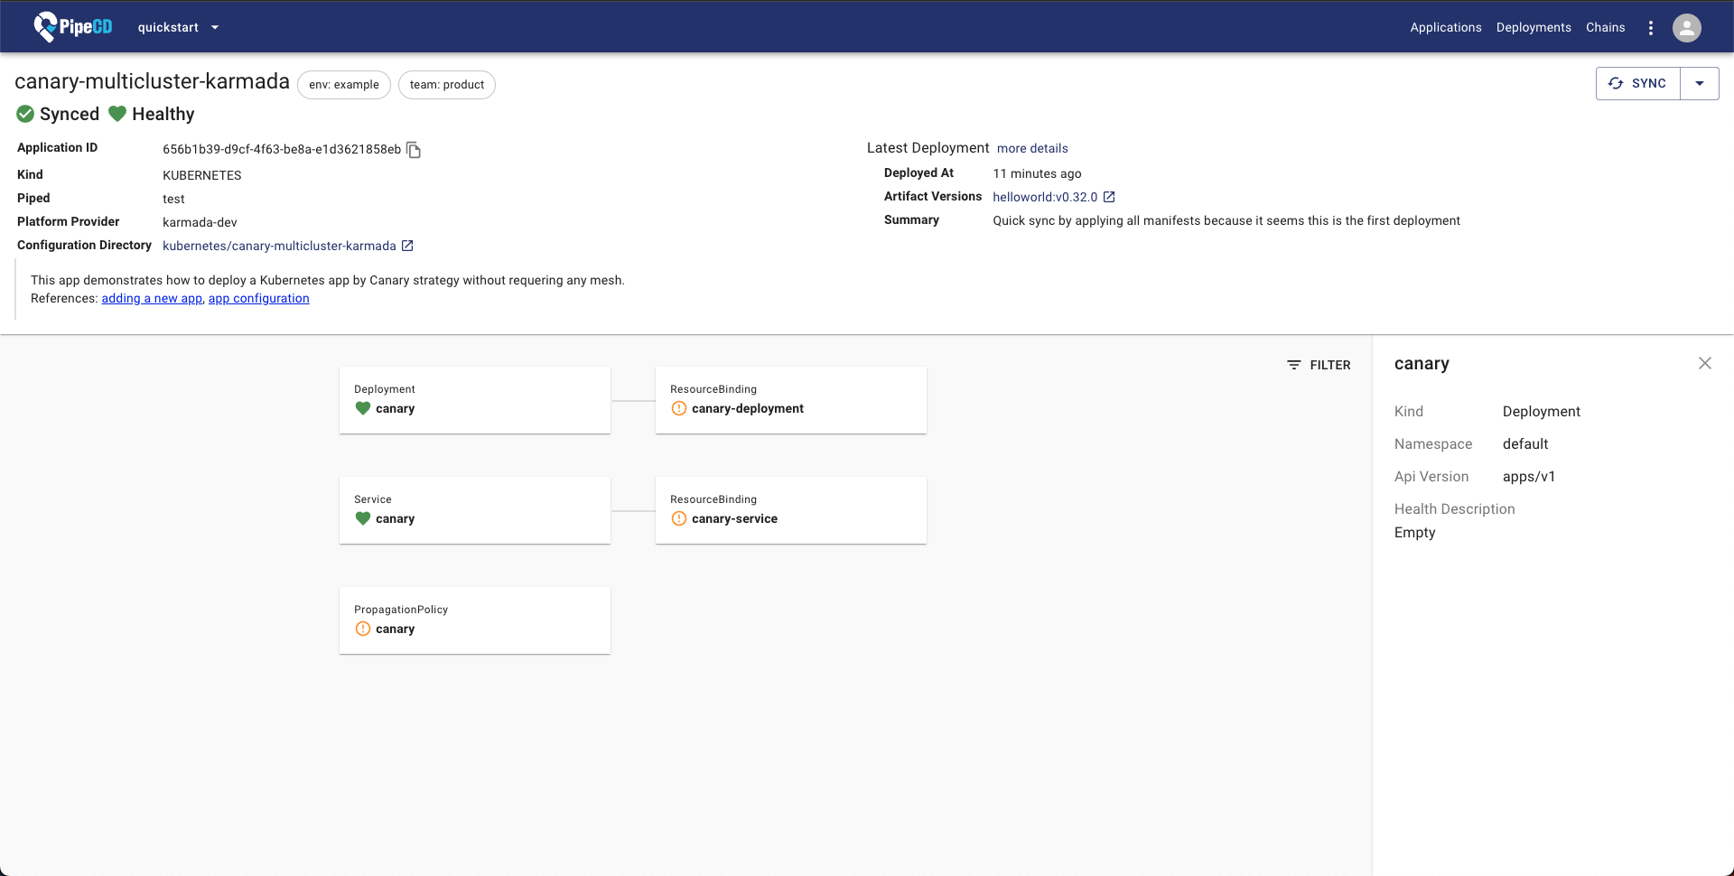Image resolution: width=1734 pixels, height=876 pixels.
Task: Close the canary resource detail panel
Action: coord(1704,363)
